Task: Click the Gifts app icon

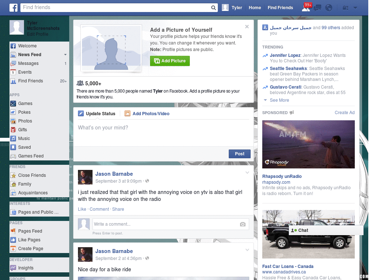Action: [13, 130]
